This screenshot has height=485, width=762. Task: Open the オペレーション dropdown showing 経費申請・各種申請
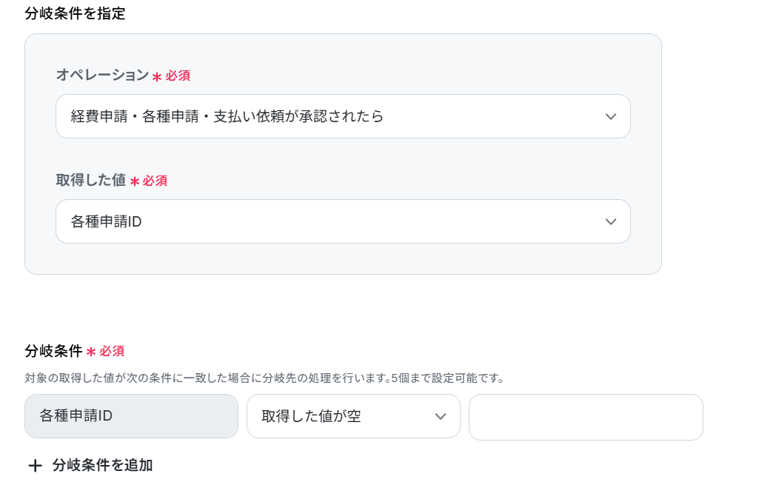[x=343, y=116]
